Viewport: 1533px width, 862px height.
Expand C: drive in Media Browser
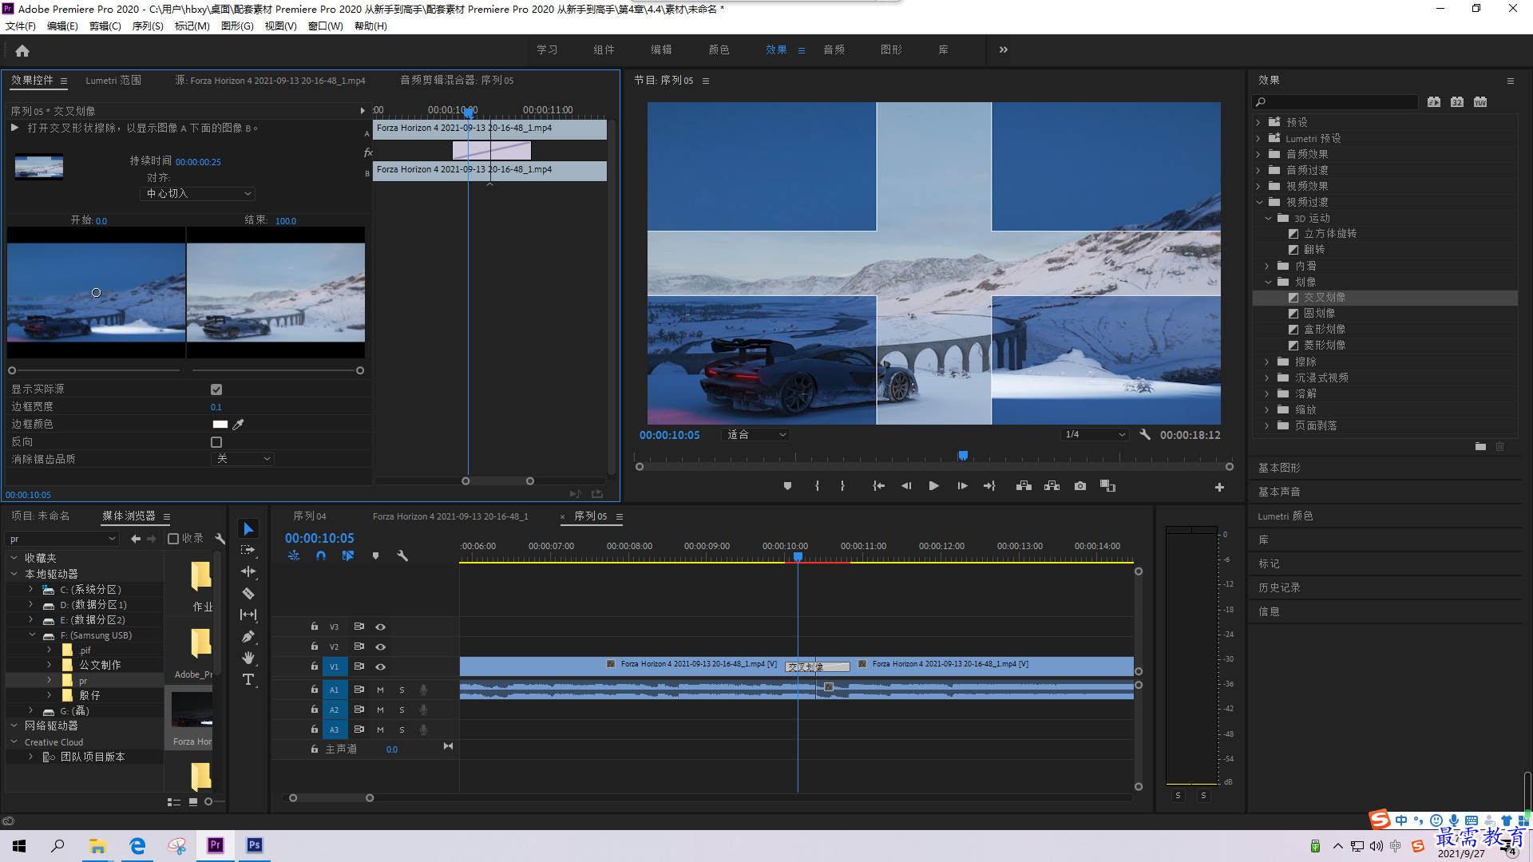click(31, 590)
